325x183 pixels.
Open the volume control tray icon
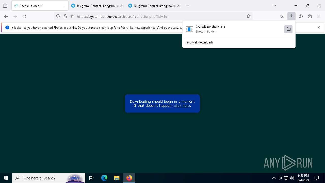point(292,178)
